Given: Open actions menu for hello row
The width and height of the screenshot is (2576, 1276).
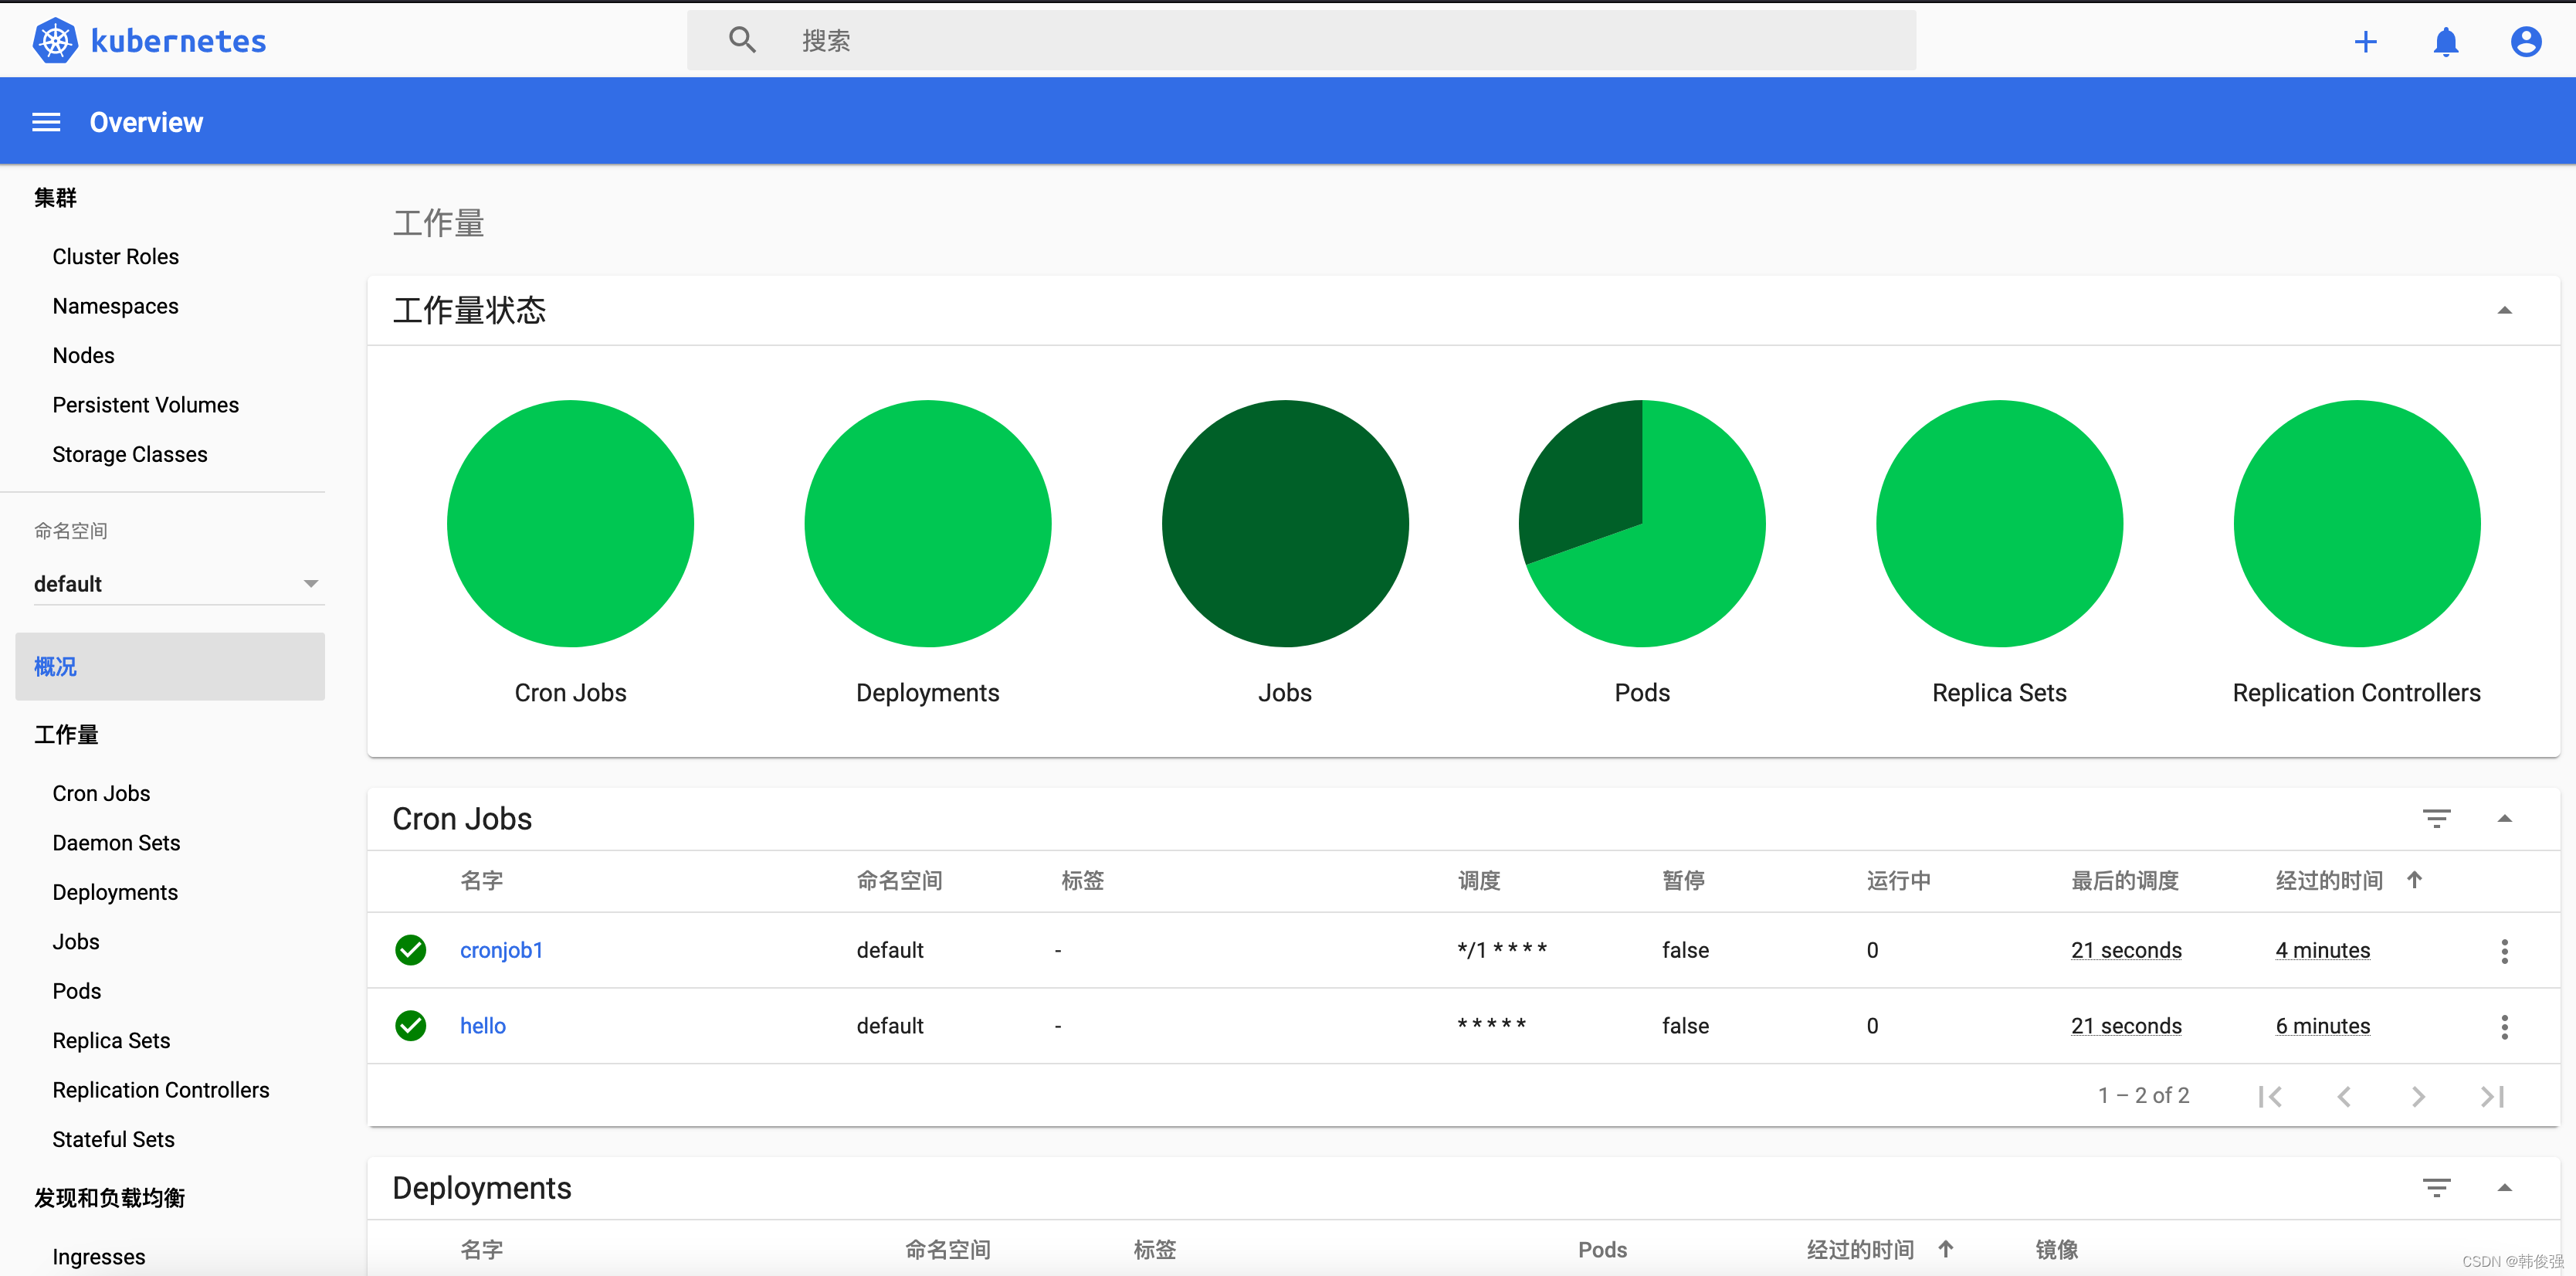Looking at the screenshot, I should 2504,1027.
